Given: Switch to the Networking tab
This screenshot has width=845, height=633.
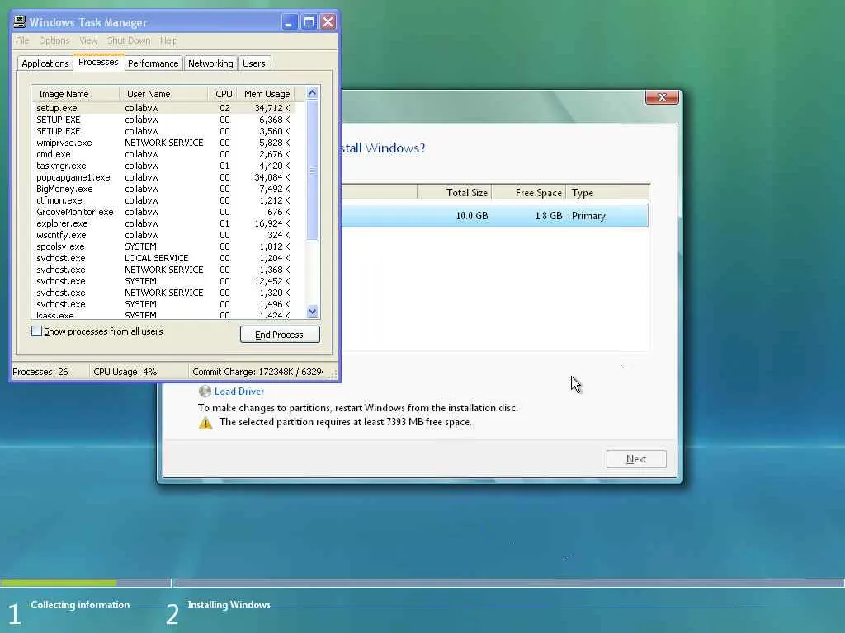Looking at the screenshot, I should coord(210,63).
